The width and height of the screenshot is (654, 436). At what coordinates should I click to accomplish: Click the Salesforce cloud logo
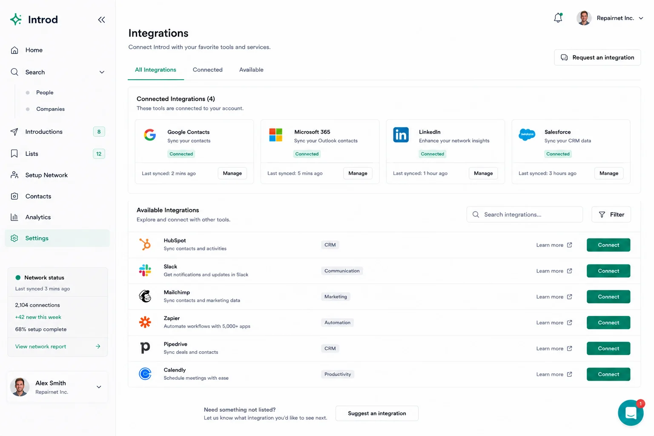527,135
